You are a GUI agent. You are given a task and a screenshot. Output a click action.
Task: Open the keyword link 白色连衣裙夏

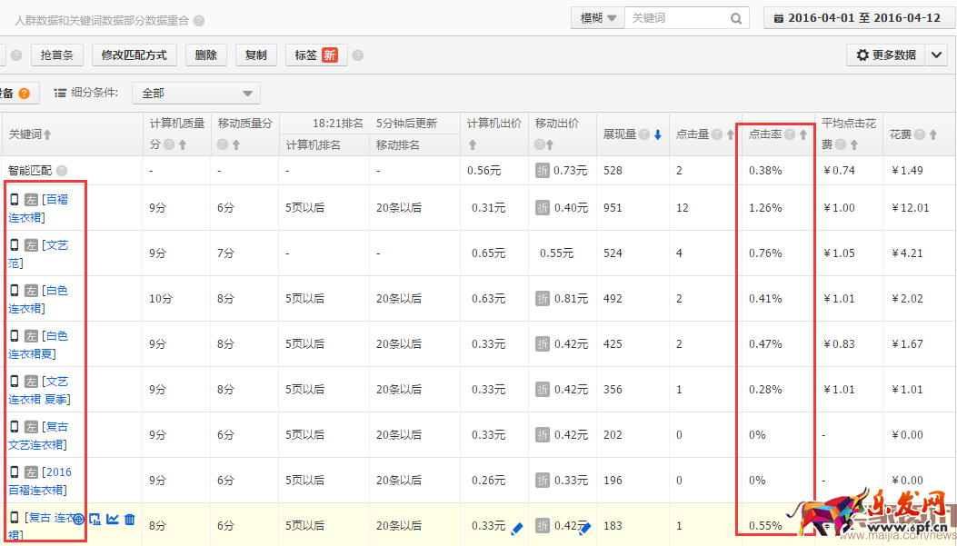coord(38,345)
